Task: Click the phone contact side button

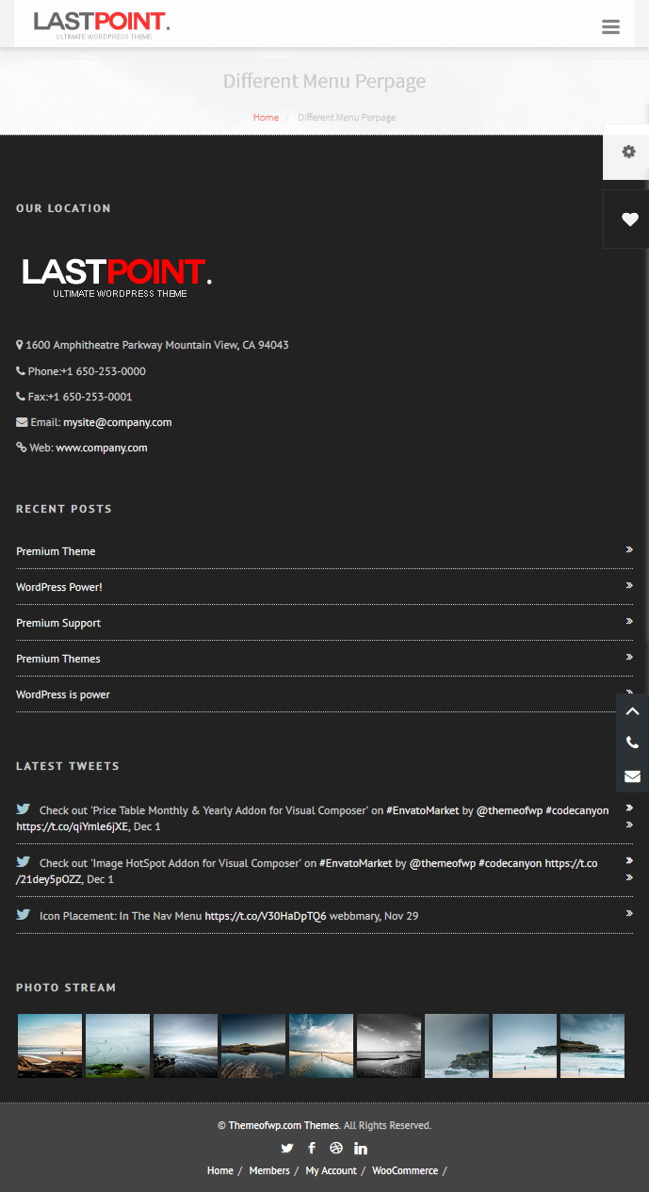Action: (x=632, y=743)
